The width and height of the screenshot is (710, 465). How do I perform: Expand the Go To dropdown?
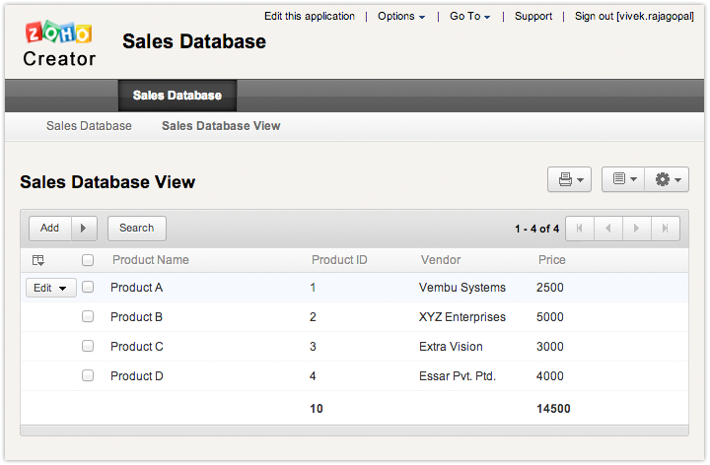tap(469, 17)
